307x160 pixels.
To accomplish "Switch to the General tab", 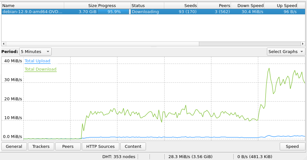I will pos(14,147).
